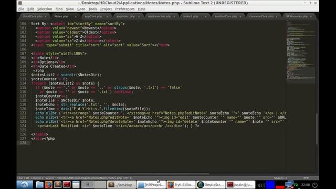The width and height of the screenshot is (336, 189).
Task: Open the View menu
Action: click(70, 9)
